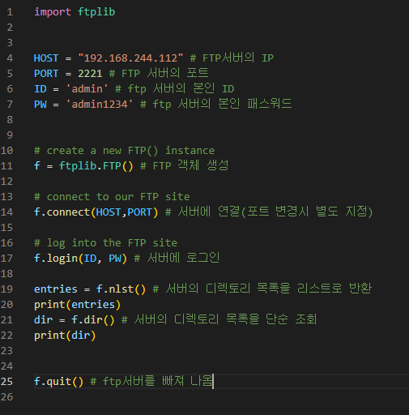
Task: Click 'ftplib.FTP()' on line 11
Action: click(x=96, y=166)
